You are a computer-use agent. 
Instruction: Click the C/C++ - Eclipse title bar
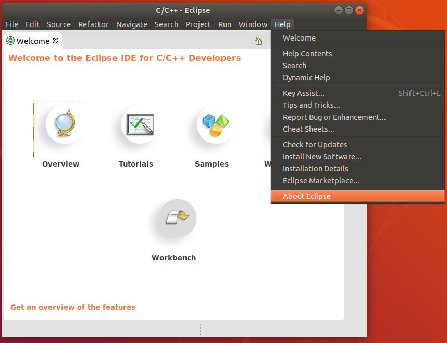tap(183, 10)
